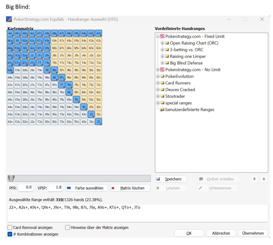Click the Übernehmen button
This screenshot has width=273, height=245.
(253, 233)
